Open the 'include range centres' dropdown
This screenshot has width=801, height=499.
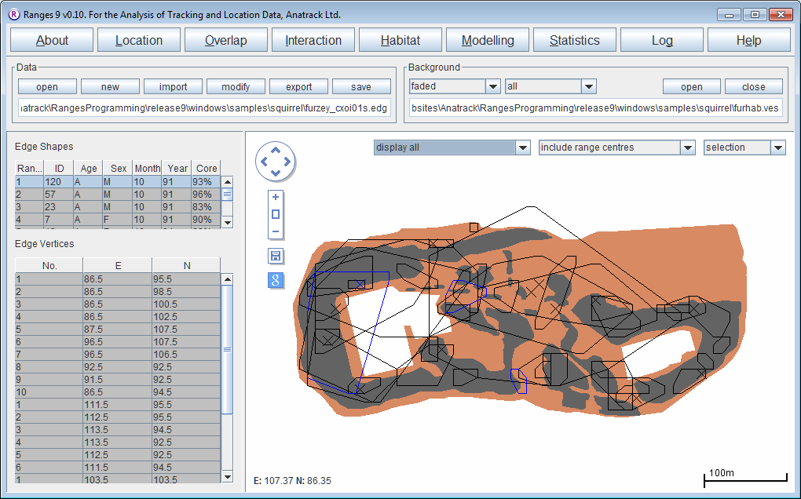click(688, 148)
